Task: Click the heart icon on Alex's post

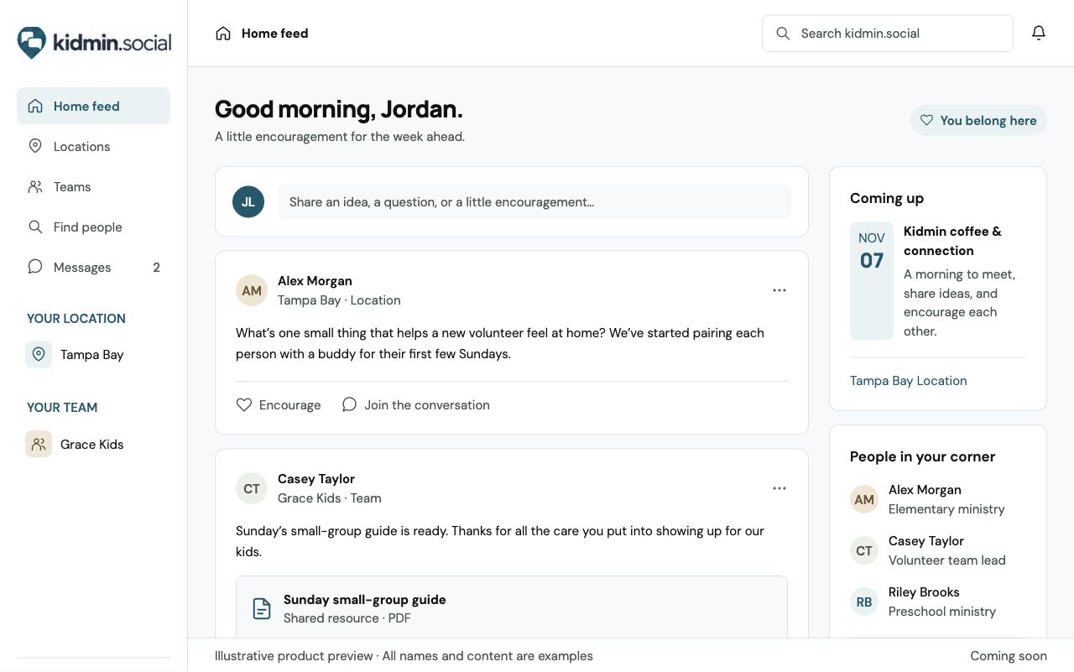Action: click(x=244, y=405)
